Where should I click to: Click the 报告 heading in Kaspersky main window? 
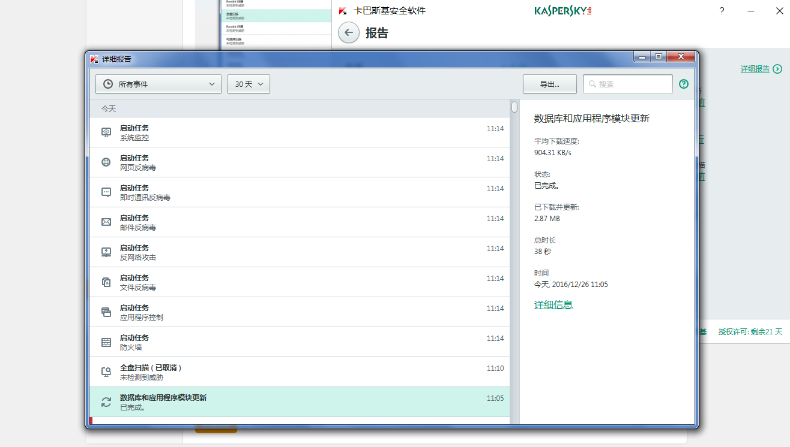click(377, 33)
